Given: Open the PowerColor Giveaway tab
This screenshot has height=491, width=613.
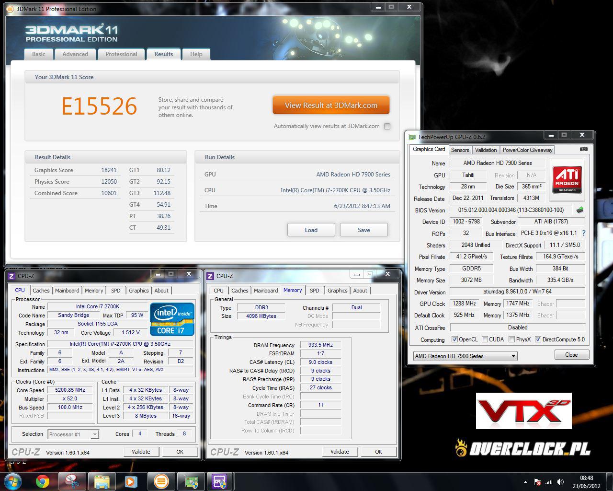Looking at the screenshot, I should 527,150.
